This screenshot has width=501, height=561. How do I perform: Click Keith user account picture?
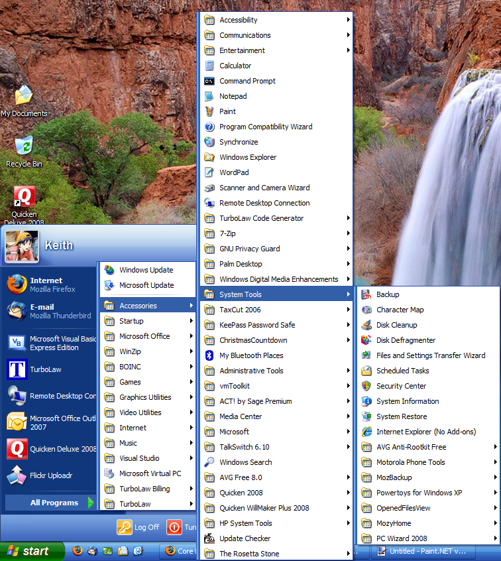[21, 246]
